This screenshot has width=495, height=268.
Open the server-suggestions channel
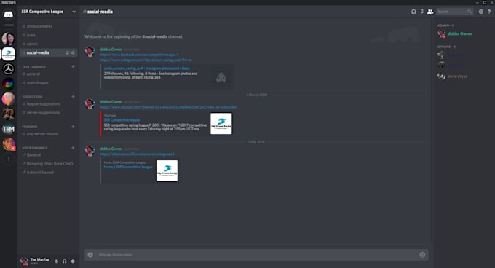click(x=48, y=113)
